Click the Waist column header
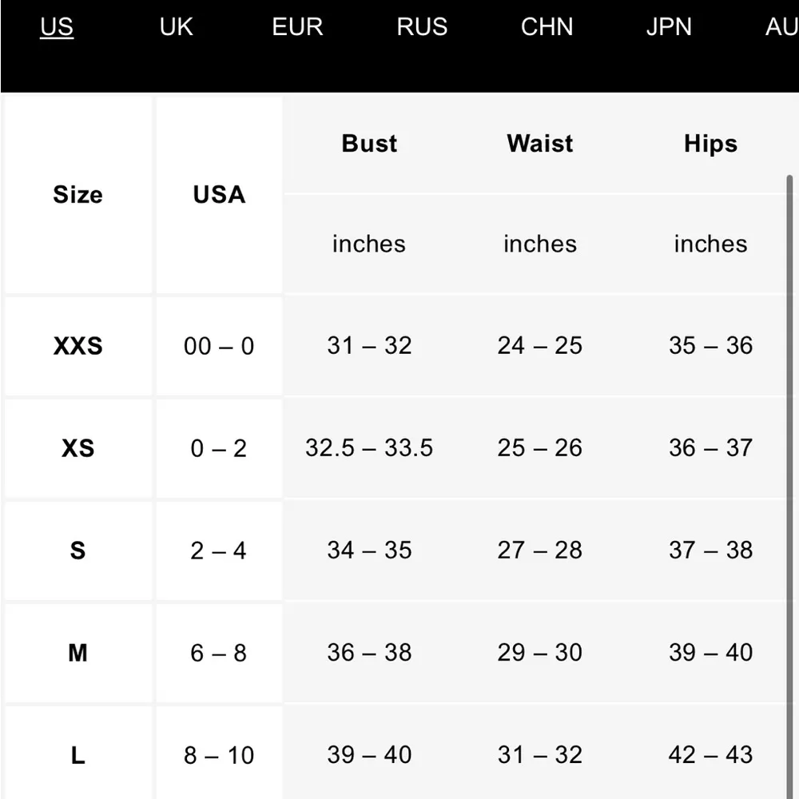The width and height of the screenshot is (799, 799). coord(540,144)
